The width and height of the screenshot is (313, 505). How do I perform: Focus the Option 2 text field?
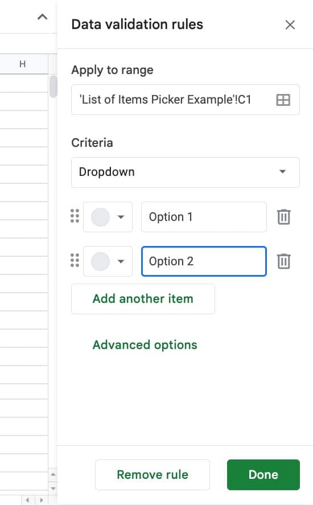[x=204, y=261]
